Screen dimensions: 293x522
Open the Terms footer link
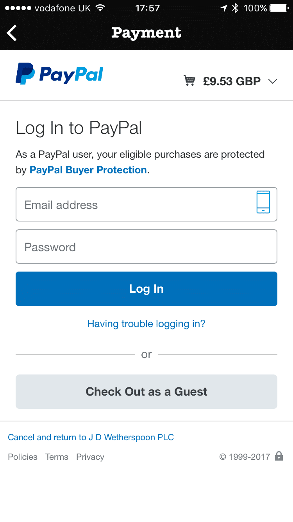pos(57,457)
